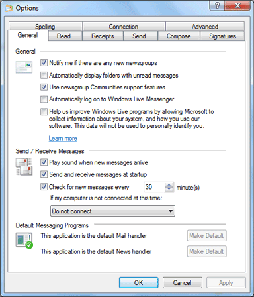
Task: Click the title bar Help question mark button
Action: click(217, 5)
